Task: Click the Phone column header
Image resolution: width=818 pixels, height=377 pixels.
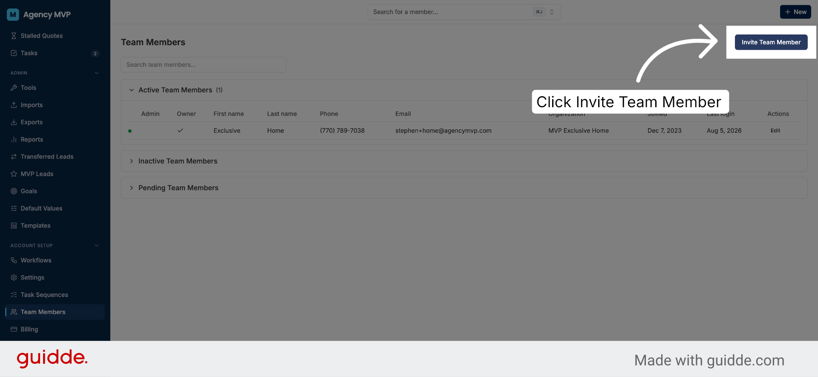Action: pos(329,114)
